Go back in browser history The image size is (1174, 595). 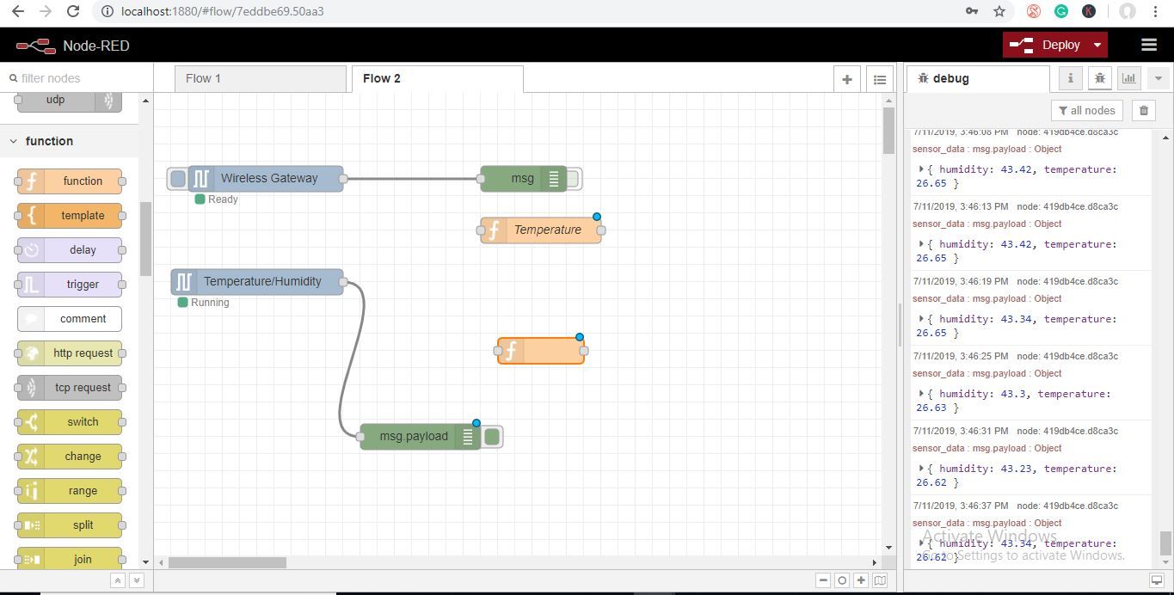(x=17, y=11)
